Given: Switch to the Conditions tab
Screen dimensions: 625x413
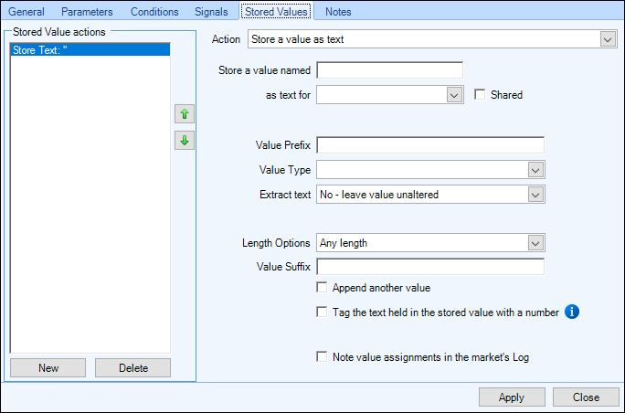Looking at the screenshot, I should [x=154, y=12].
